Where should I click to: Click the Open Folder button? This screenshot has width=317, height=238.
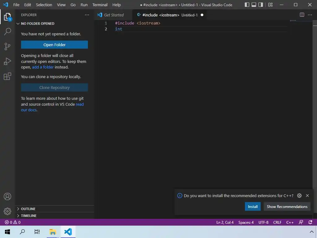(x=54, y=45)
